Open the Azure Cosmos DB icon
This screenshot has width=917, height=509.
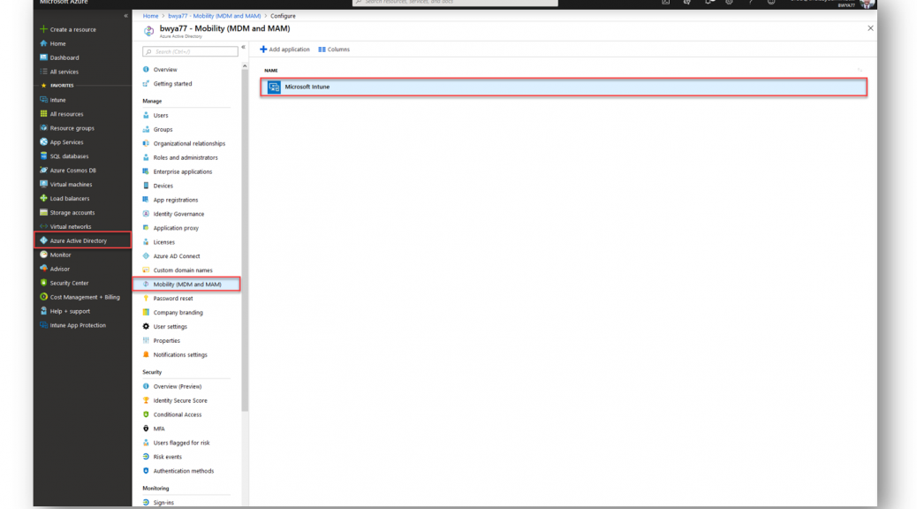43,170
